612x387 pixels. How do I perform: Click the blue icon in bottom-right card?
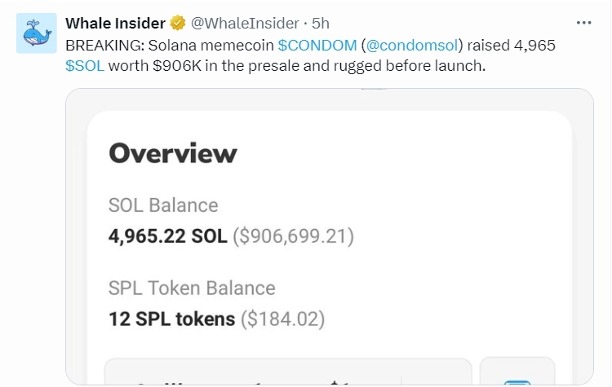tap(517, 381)
